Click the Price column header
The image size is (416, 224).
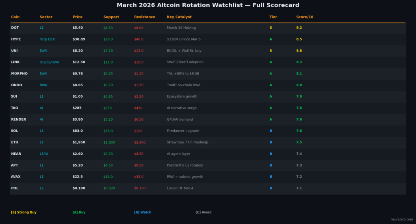click(x=78, y=17)
